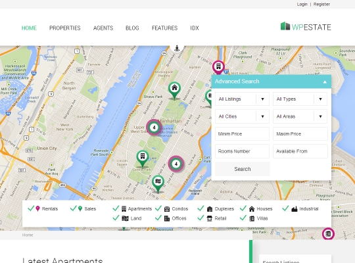The height and width of the screenshot is (263, 355).
Task: Click the Maxim Price field
Action: pyautogui.click(x=300, y=134)
